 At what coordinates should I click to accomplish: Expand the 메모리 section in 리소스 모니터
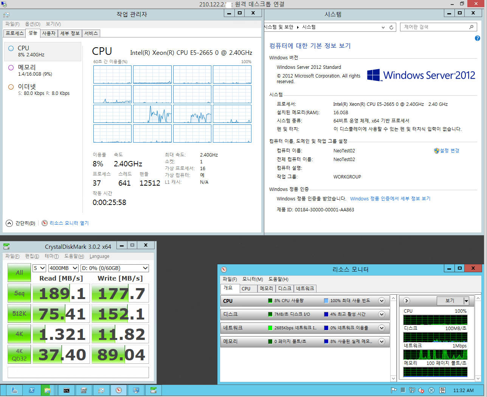point(382,341)
